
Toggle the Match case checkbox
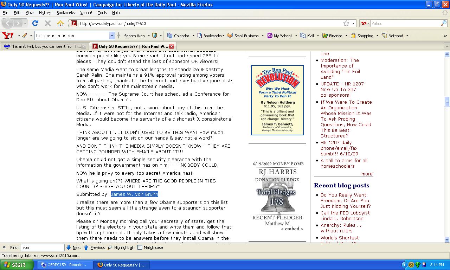(x=140, y=247)
